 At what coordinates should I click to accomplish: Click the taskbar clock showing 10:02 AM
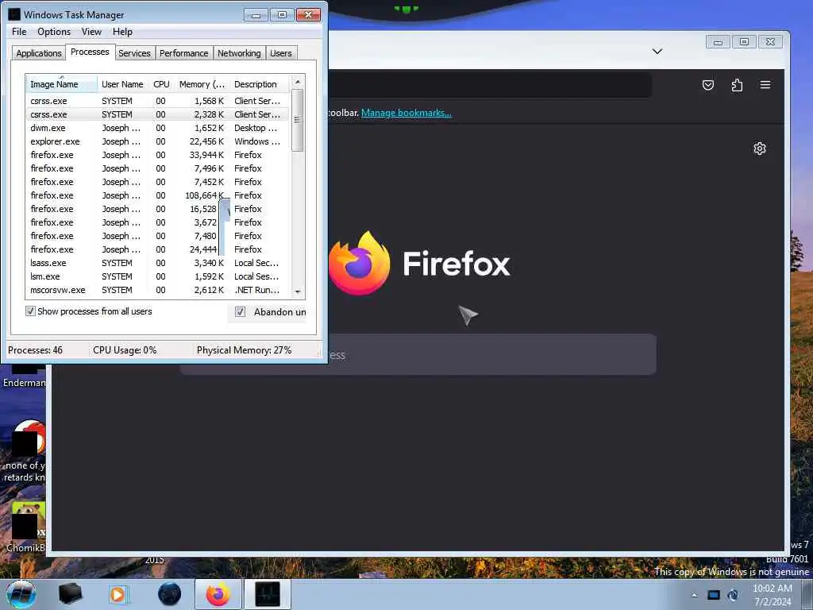773,595
